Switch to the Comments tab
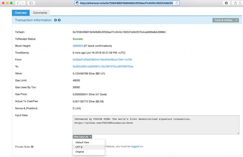 pos(40,13)
